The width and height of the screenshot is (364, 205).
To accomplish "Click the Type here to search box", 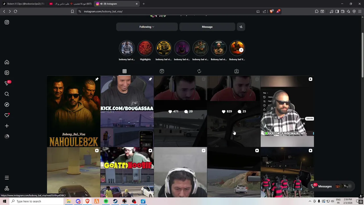I will coord(36,201).
